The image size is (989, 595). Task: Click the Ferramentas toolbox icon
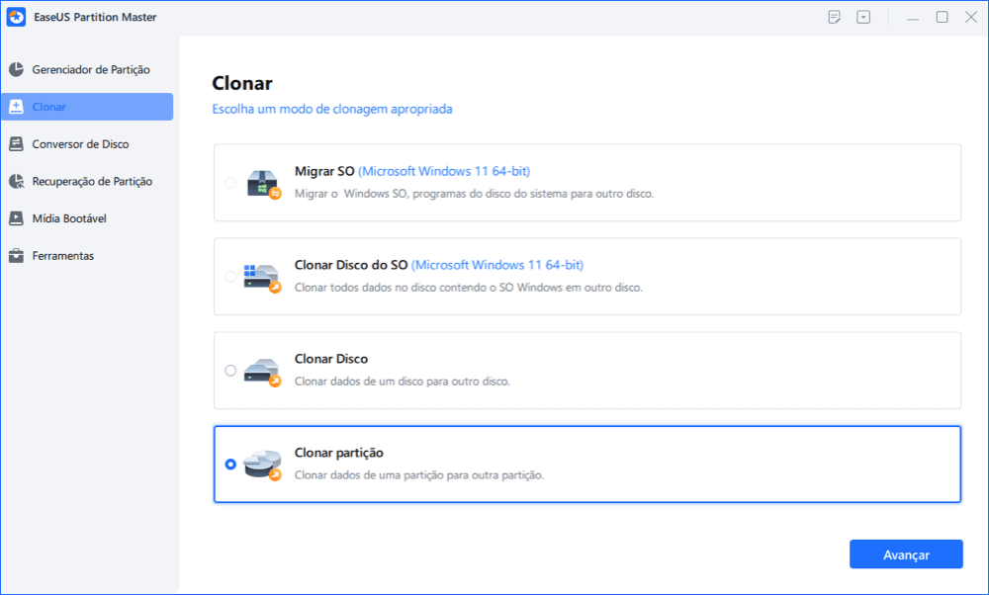coord(17,256)
